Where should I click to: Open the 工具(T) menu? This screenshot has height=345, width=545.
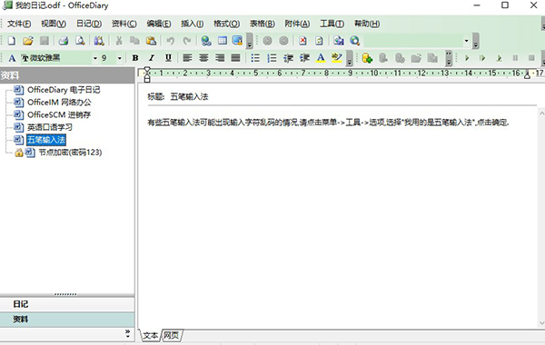tap(332, 24)
